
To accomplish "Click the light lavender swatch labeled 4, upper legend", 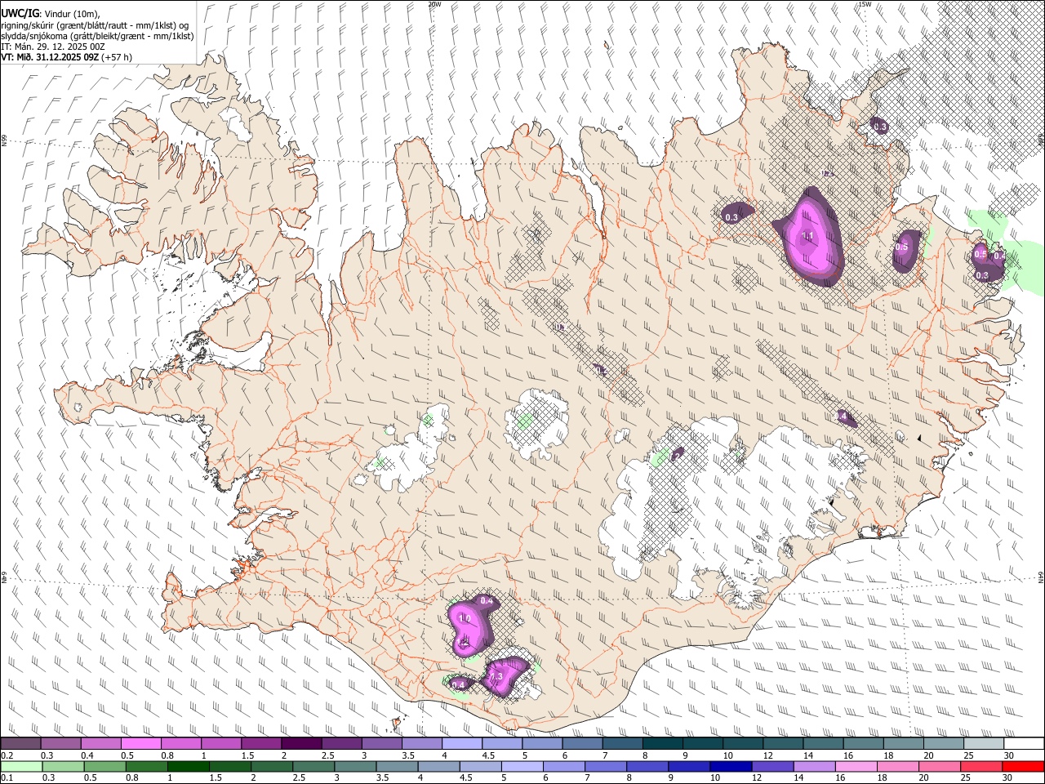I will click(460, 744).
